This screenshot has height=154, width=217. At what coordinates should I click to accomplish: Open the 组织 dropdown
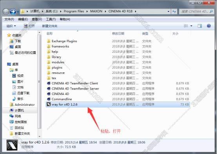11,26
